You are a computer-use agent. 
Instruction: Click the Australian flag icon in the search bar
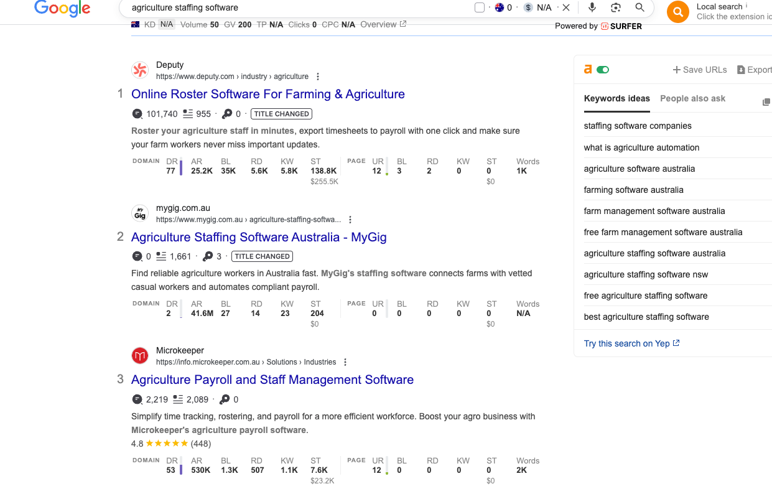point(500,7)
